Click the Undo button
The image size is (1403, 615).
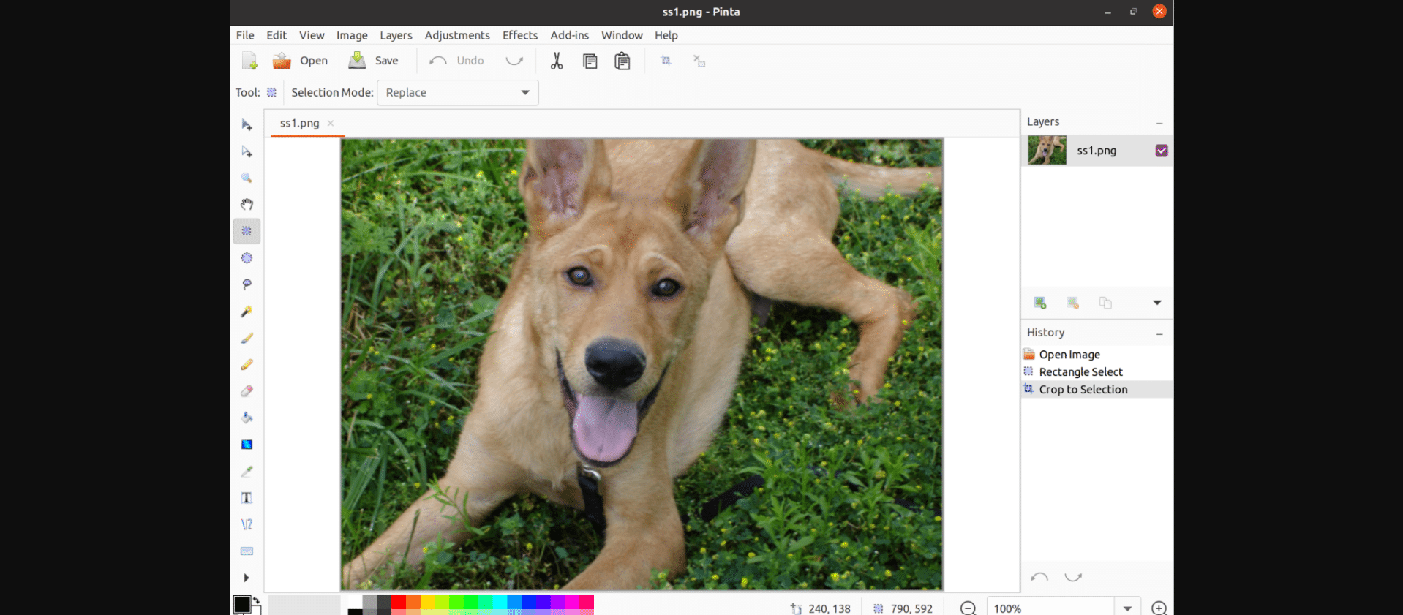(456, 61)
